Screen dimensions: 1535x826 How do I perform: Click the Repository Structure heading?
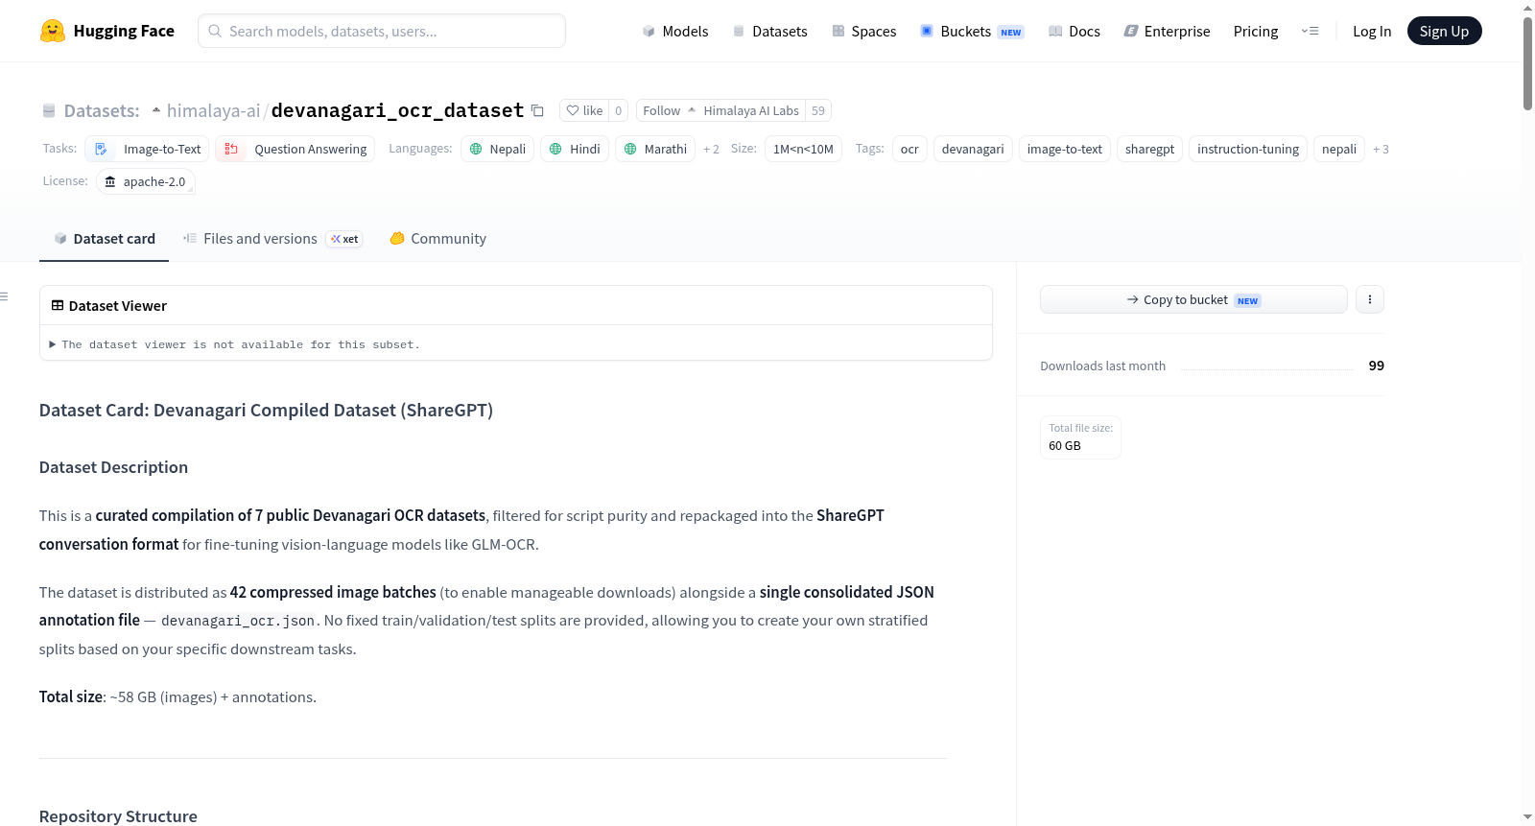118,816
